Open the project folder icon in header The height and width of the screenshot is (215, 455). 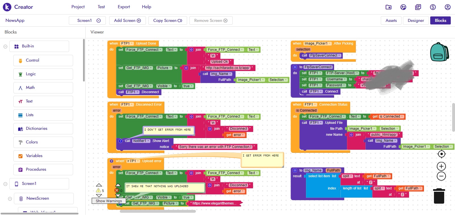click(388, 7)
